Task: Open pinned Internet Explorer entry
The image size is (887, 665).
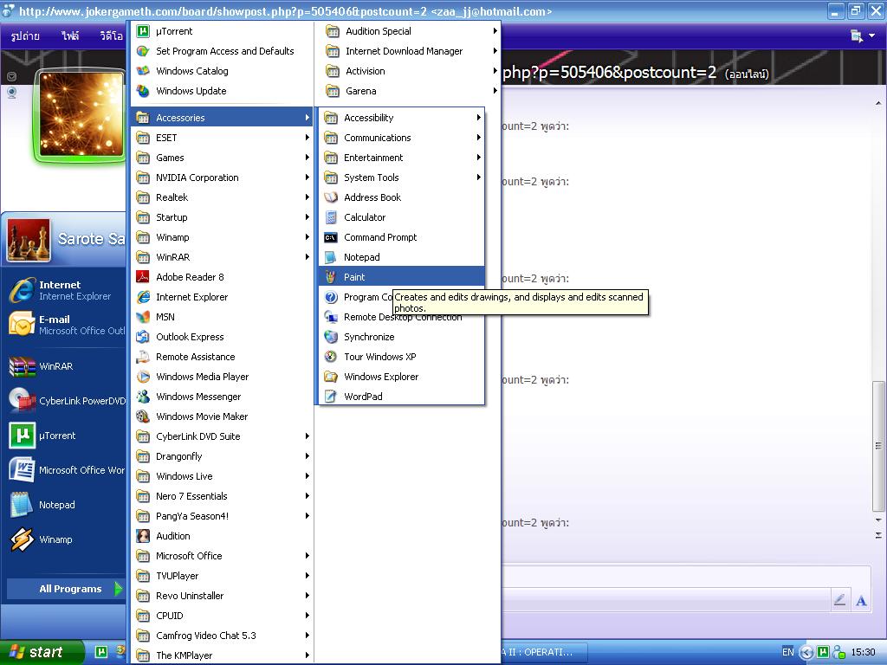Action: pyautogui.click(x=63, y=290)
